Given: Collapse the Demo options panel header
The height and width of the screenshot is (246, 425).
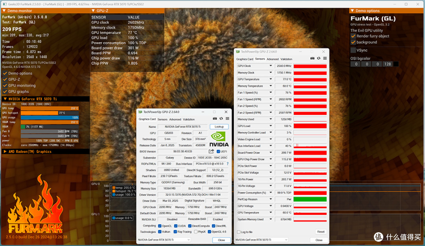Looking at the screenshot, I should click(352, 11).
